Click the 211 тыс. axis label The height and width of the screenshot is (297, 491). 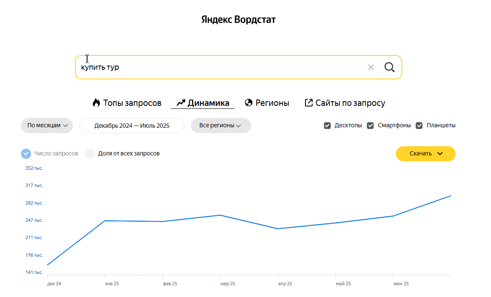pos(34,238)
